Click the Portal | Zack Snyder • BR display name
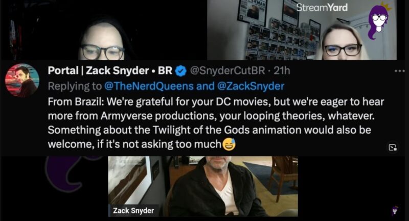The height and width of the screenshot is (221, 409). [x=110, y=70]
